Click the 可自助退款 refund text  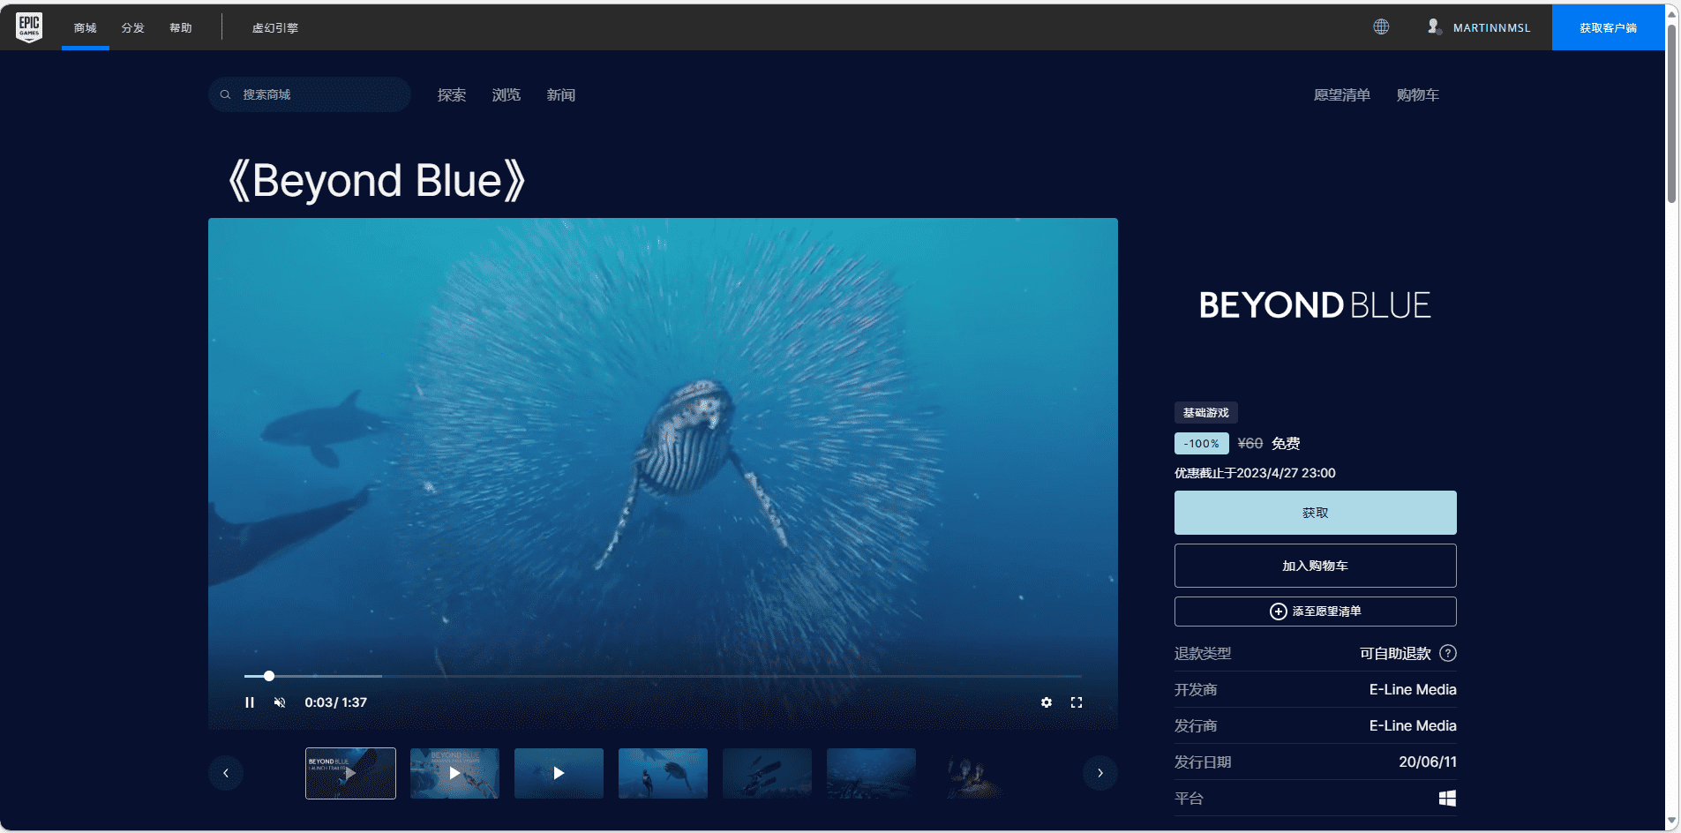[x=1395, y=653]
